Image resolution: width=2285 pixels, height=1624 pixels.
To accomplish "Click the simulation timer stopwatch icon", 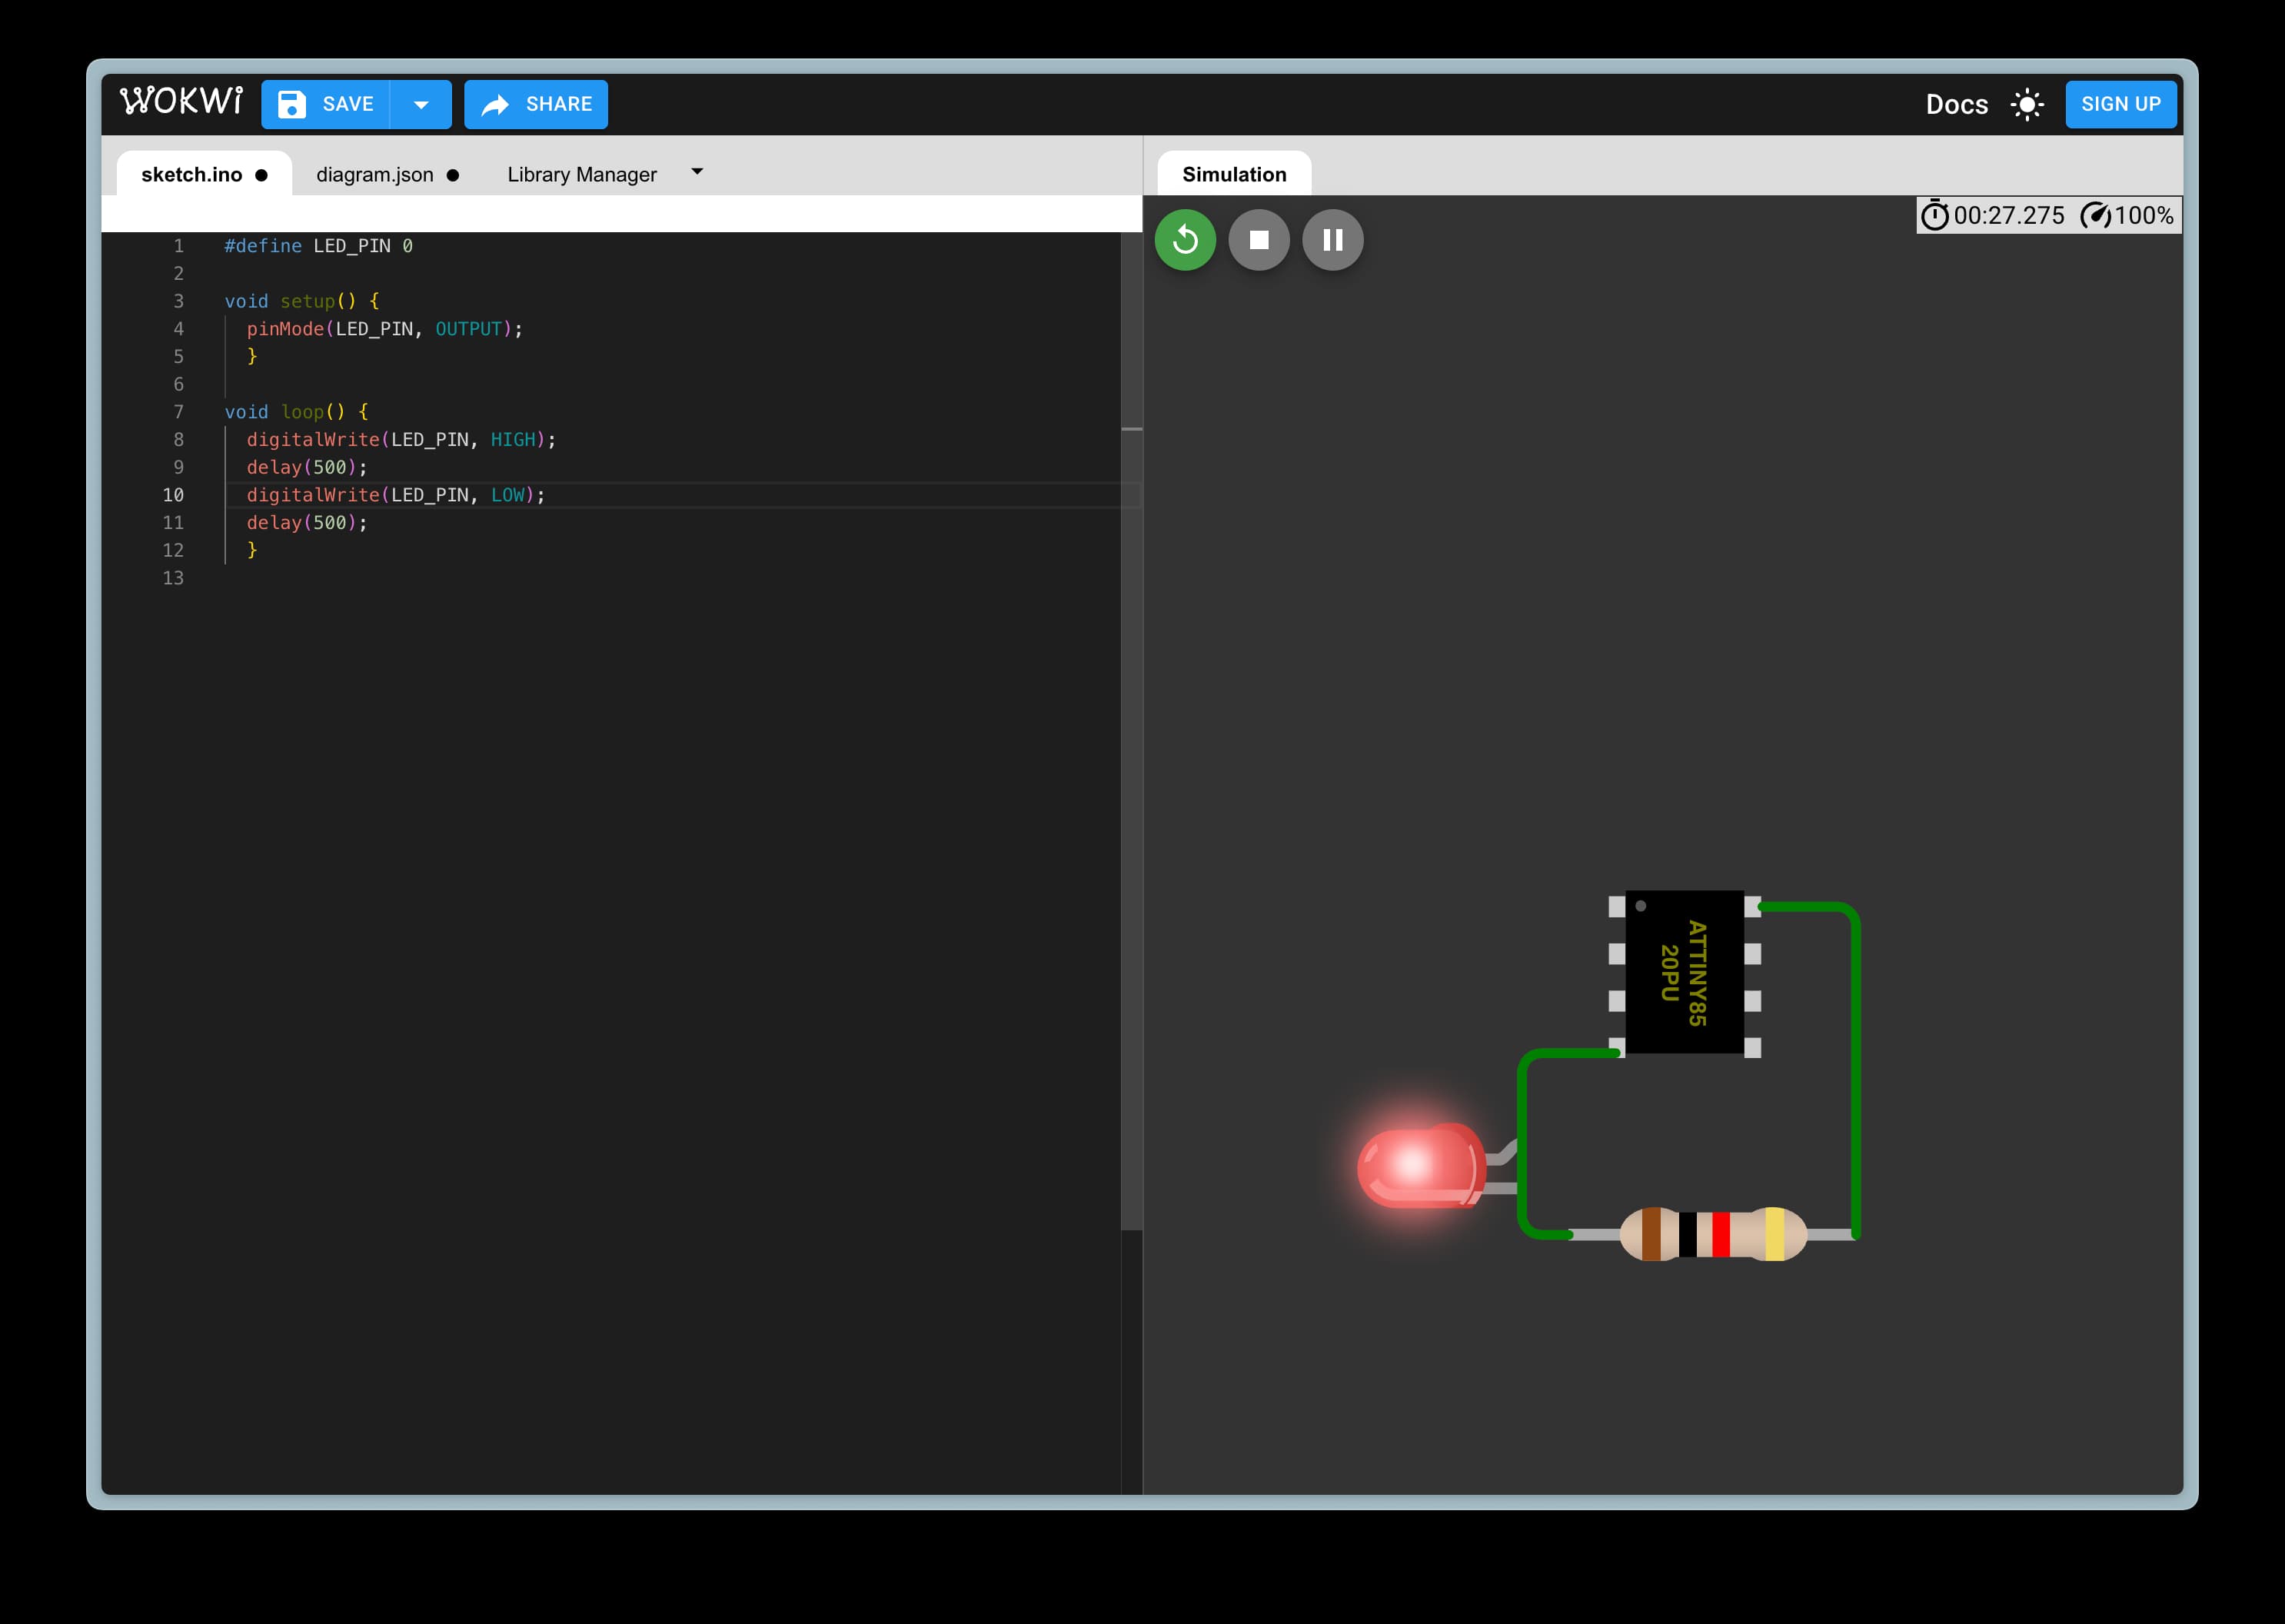I will pos(1934,215).
